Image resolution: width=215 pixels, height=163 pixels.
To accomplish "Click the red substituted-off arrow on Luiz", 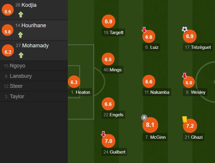I will tap(144, 30).
